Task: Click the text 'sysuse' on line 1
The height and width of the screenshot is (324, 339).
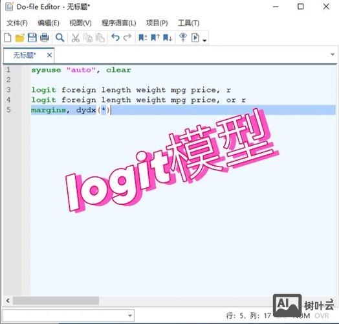Action: coord(46,70)
